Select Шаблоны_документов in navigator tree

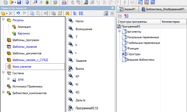pos(27,53)
